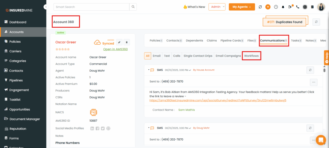
Task: Click the orange plus quick-add icon
Action: click(268, 7)
